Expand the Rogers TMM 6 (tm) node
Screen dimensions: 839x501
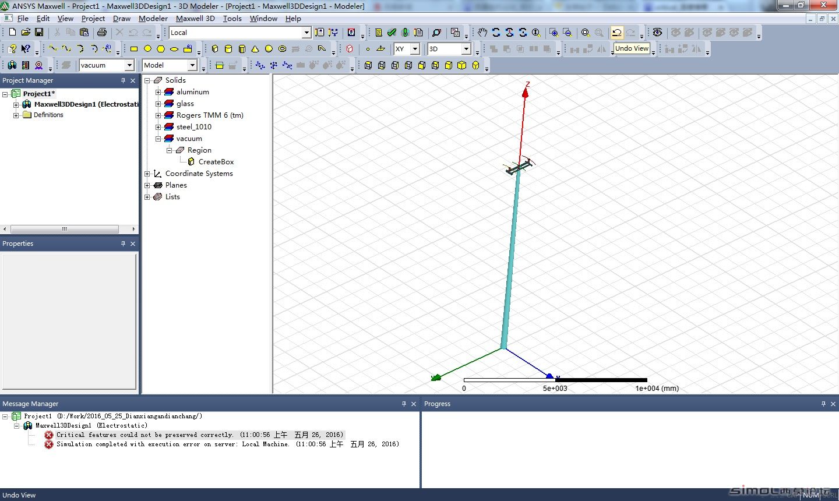click(158, 115)
